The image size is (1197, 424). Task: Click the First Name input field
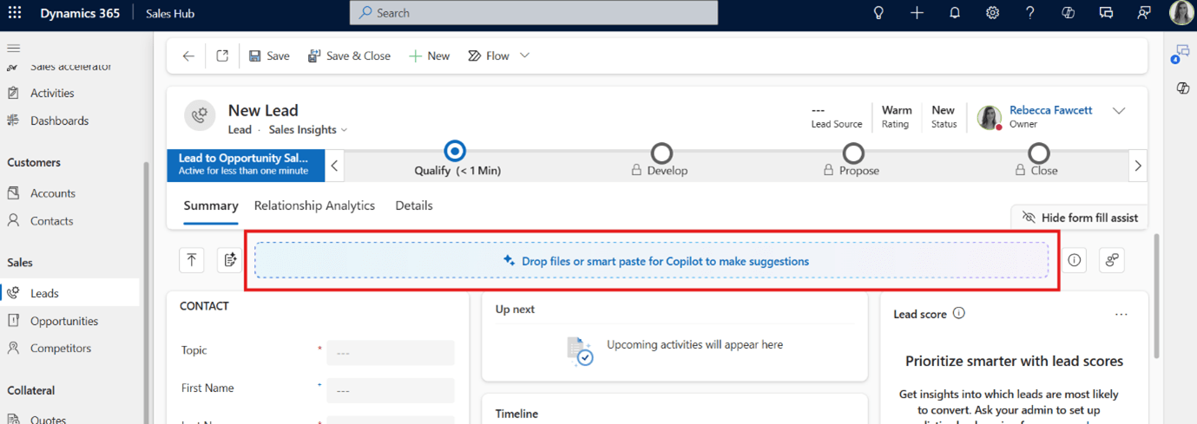coord(391,390)
